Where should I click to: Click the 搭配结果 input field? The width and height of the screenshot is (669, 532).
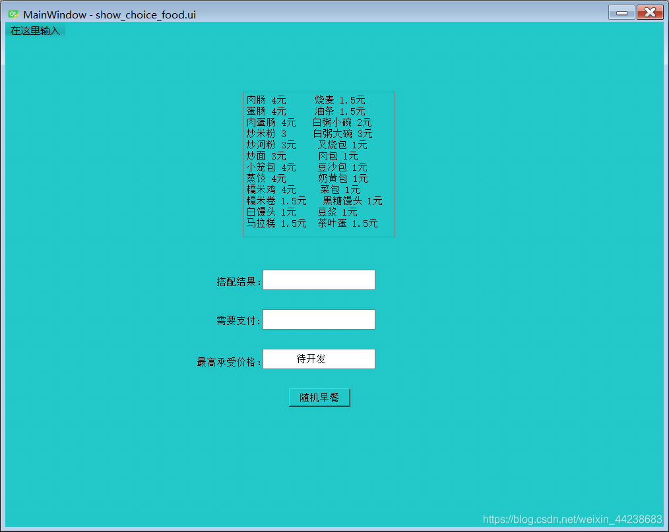coord(319,280)
